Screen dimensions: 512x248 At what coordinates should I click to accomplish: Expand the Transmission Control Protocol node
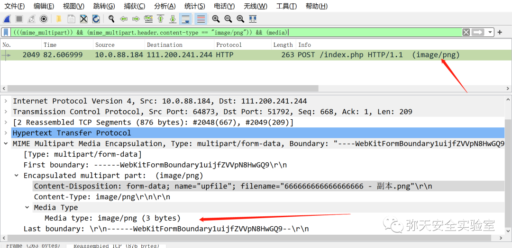click(5, 112)
